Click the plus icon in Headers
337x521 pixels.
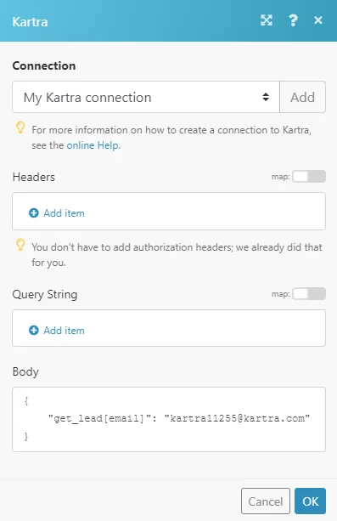pyautogui.click(x=34, y=213)
